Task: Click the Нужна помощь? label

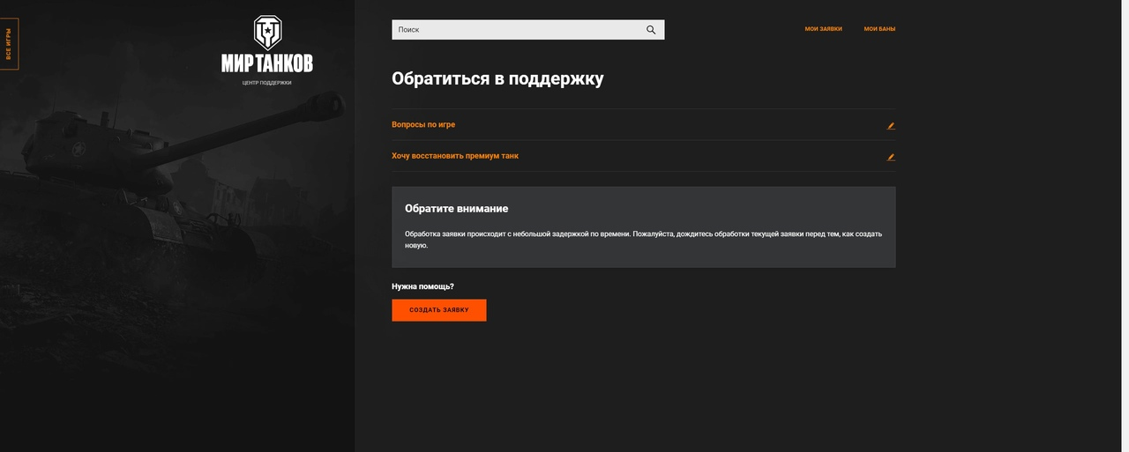Action: pyautogui.click(x=422, y=286)
